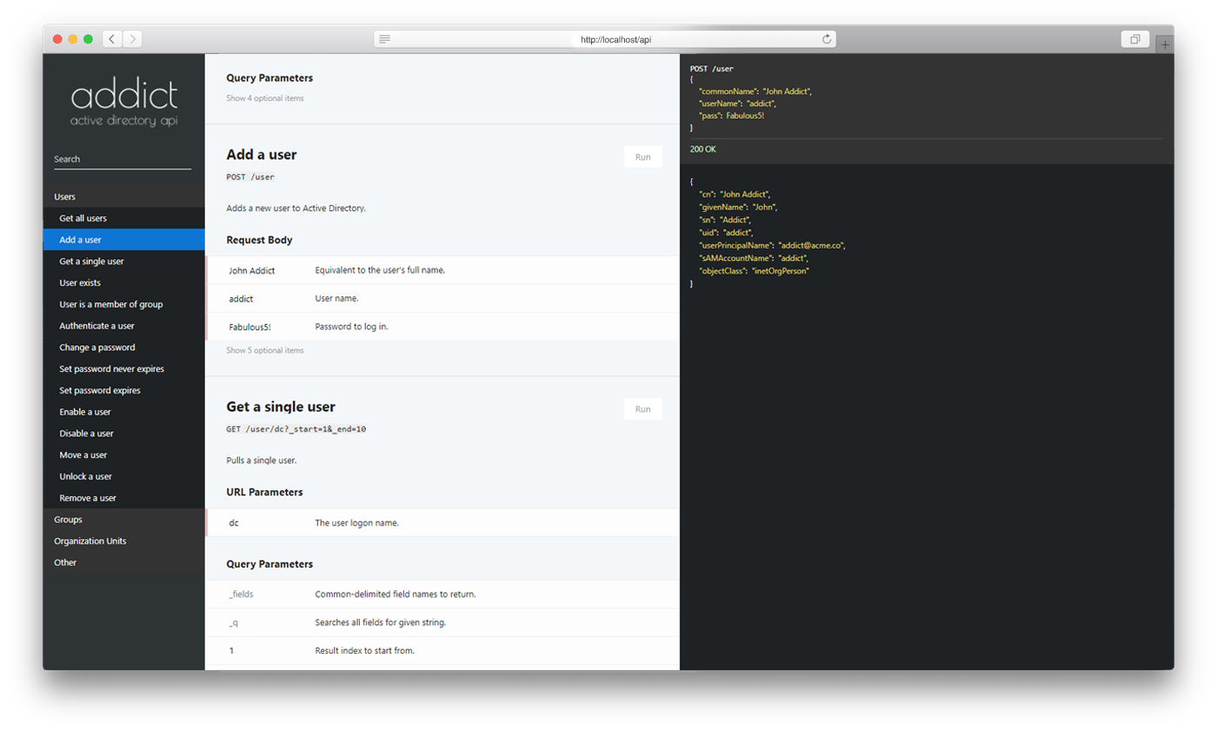Open 'Organization Units' in the sidebar
Screen dimensions: 1217x731
click(90, 541)
